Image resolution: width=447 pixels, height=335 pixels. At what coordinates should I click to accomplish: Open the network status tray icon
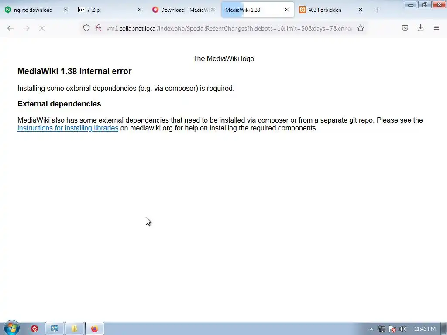(x=382, y=329)
